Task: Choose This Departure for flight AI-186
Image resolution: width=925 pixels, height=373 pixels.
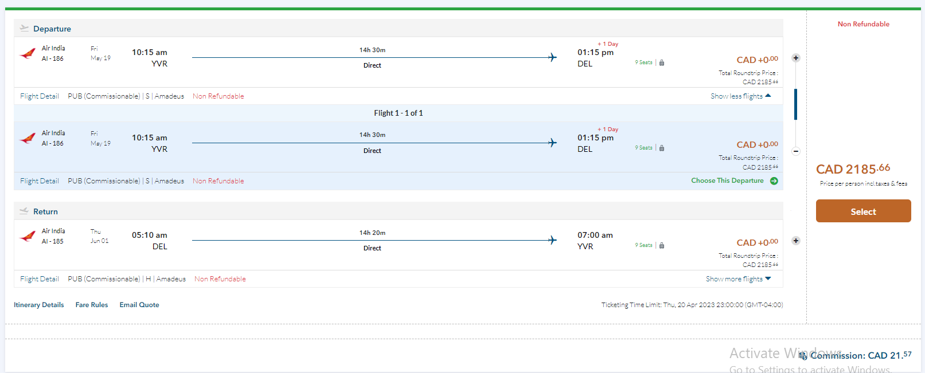Action: pyautogui.click(x=727, y=180)
